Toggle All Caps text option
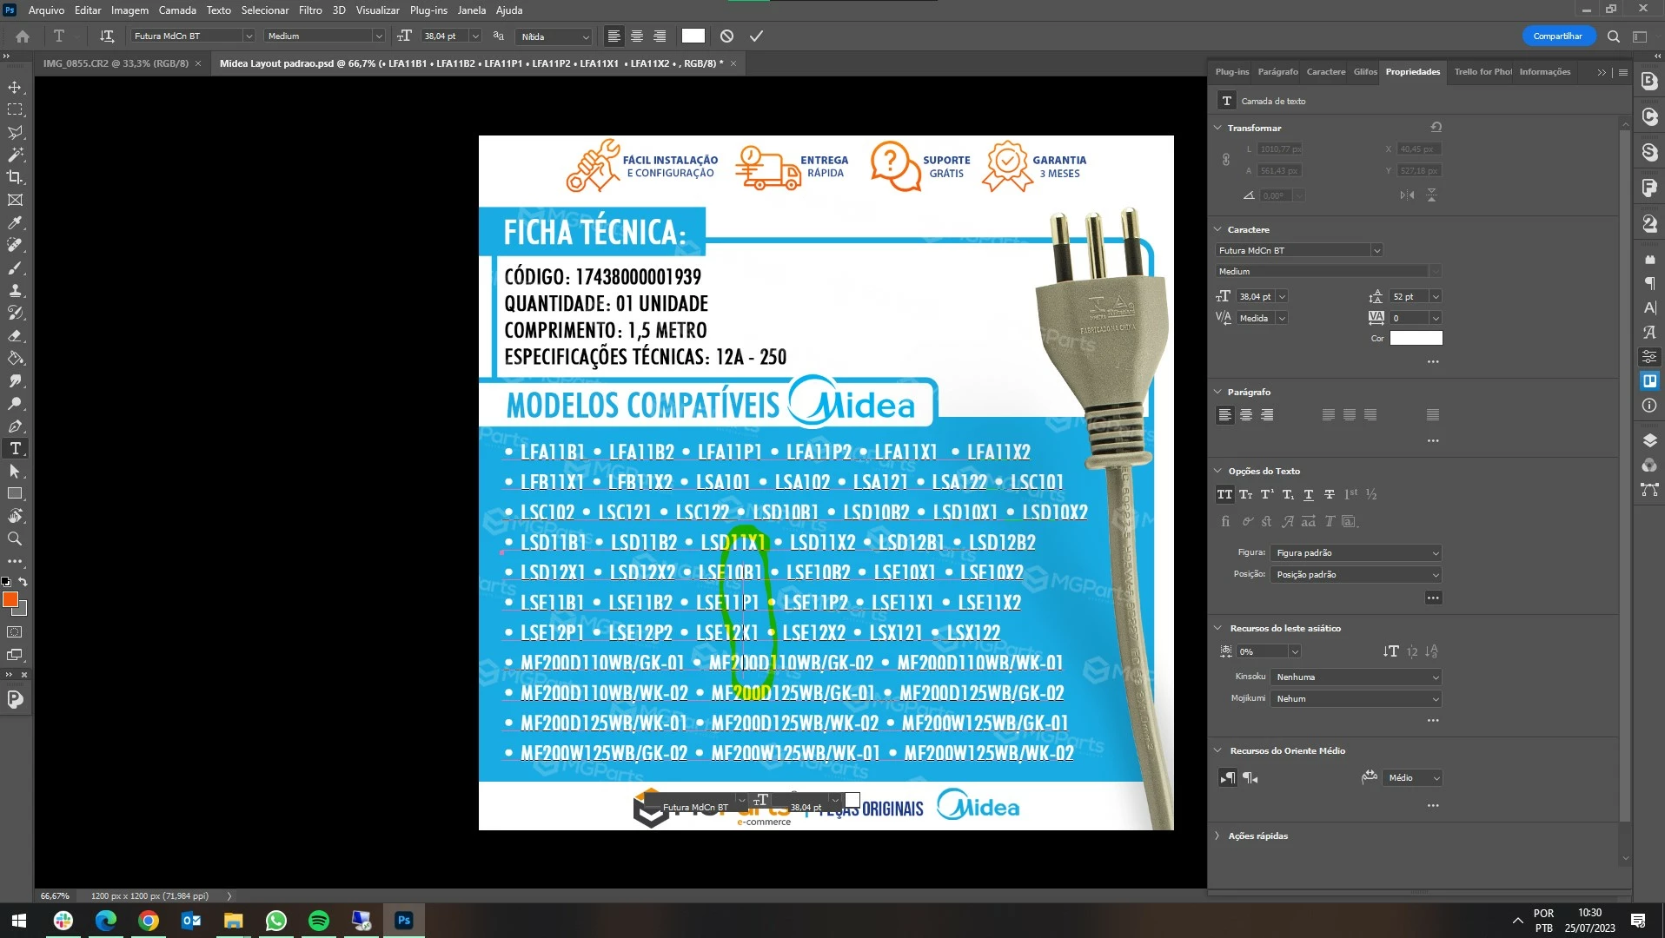Image resolution: width=1665 pixels, height=938 pixels. click(x=1224, y=494)
